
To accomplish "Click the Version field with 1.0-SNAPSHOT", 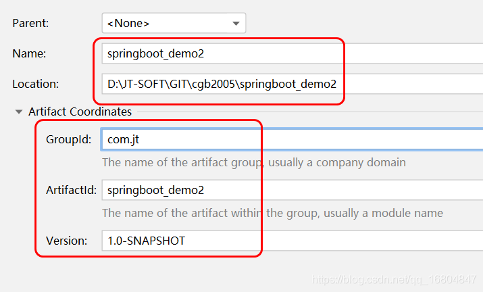I will pyautogui.click(x=293, y=241).
